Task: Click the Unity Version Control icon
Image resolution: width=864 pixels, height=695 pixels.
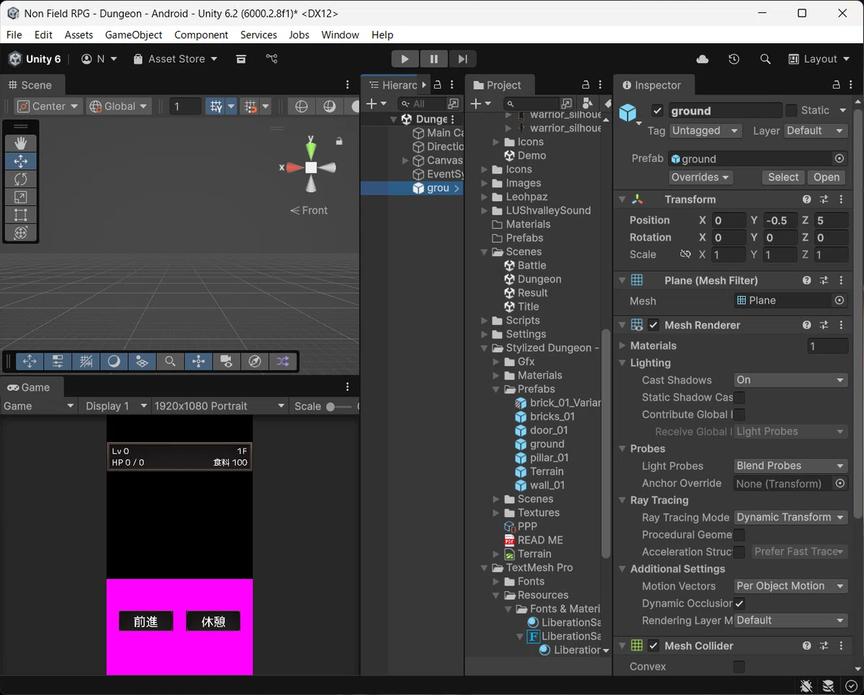Action: click(271, 59)
